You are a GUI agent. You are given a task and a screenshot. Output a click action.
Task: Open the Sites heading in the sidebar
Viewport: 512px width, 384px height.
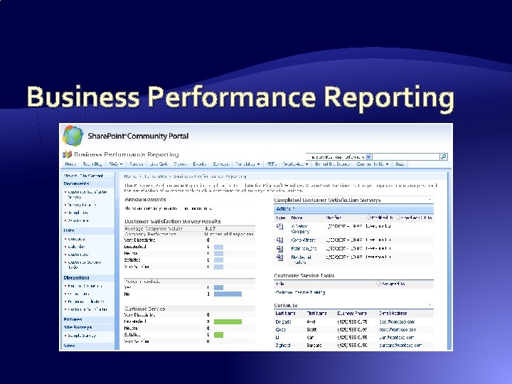pos(69,346)
